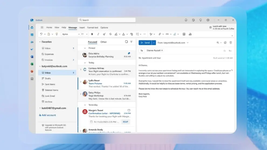Click the Italic formatting icon
The height and width of the screenshot is (150, 267).
click(x=98, y=34)
